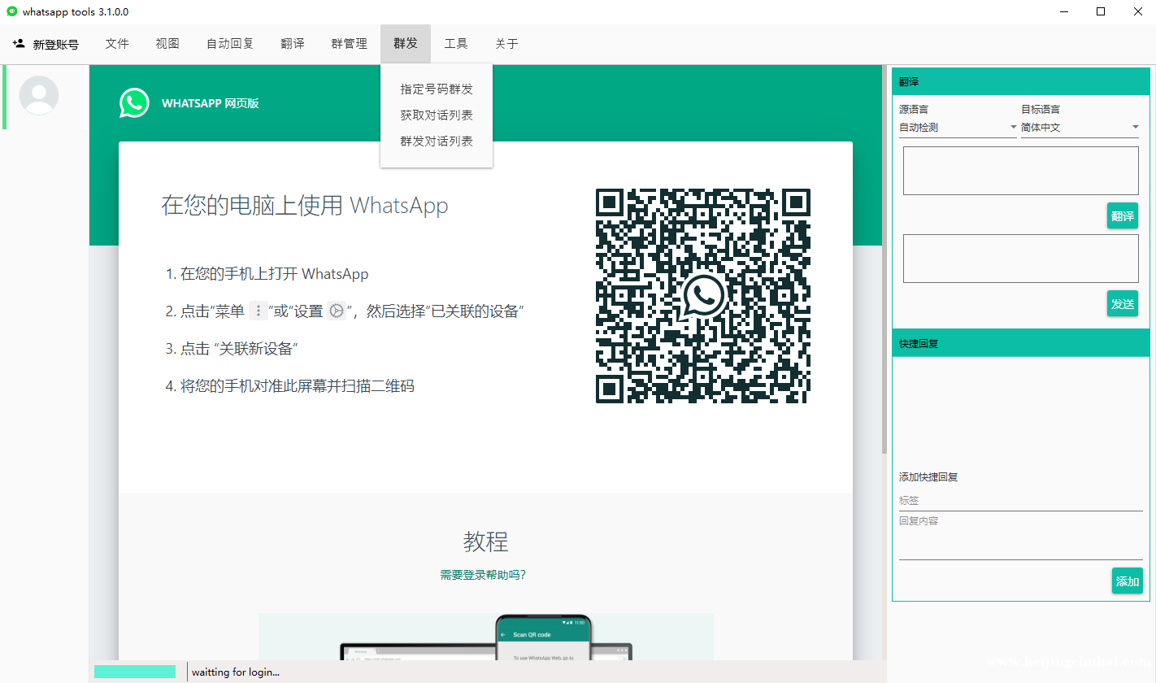Viewport: 1156px width, 683px height.
Task: Click the WHATSAPP 网页版 title text
Action: 211,103
